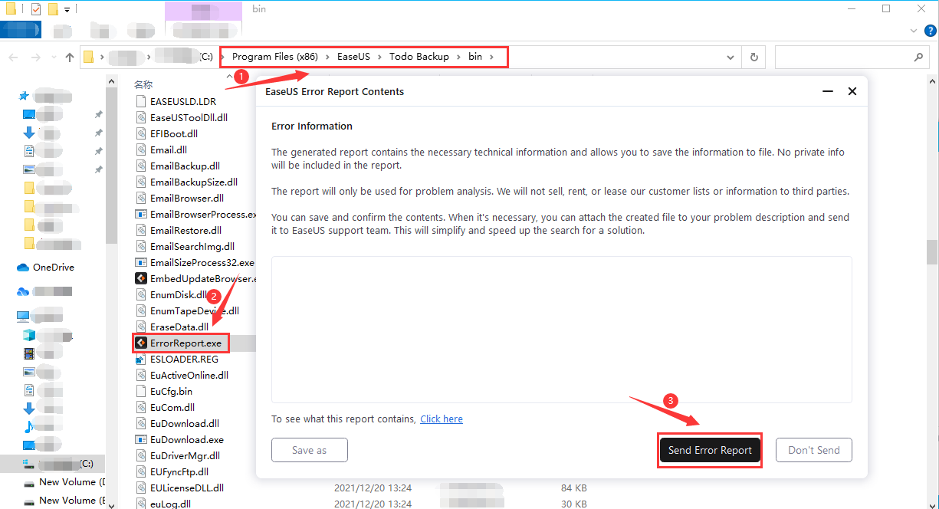Click EaseUS breadcrumb segment
The image size is (939, 509).
(353, 57)
